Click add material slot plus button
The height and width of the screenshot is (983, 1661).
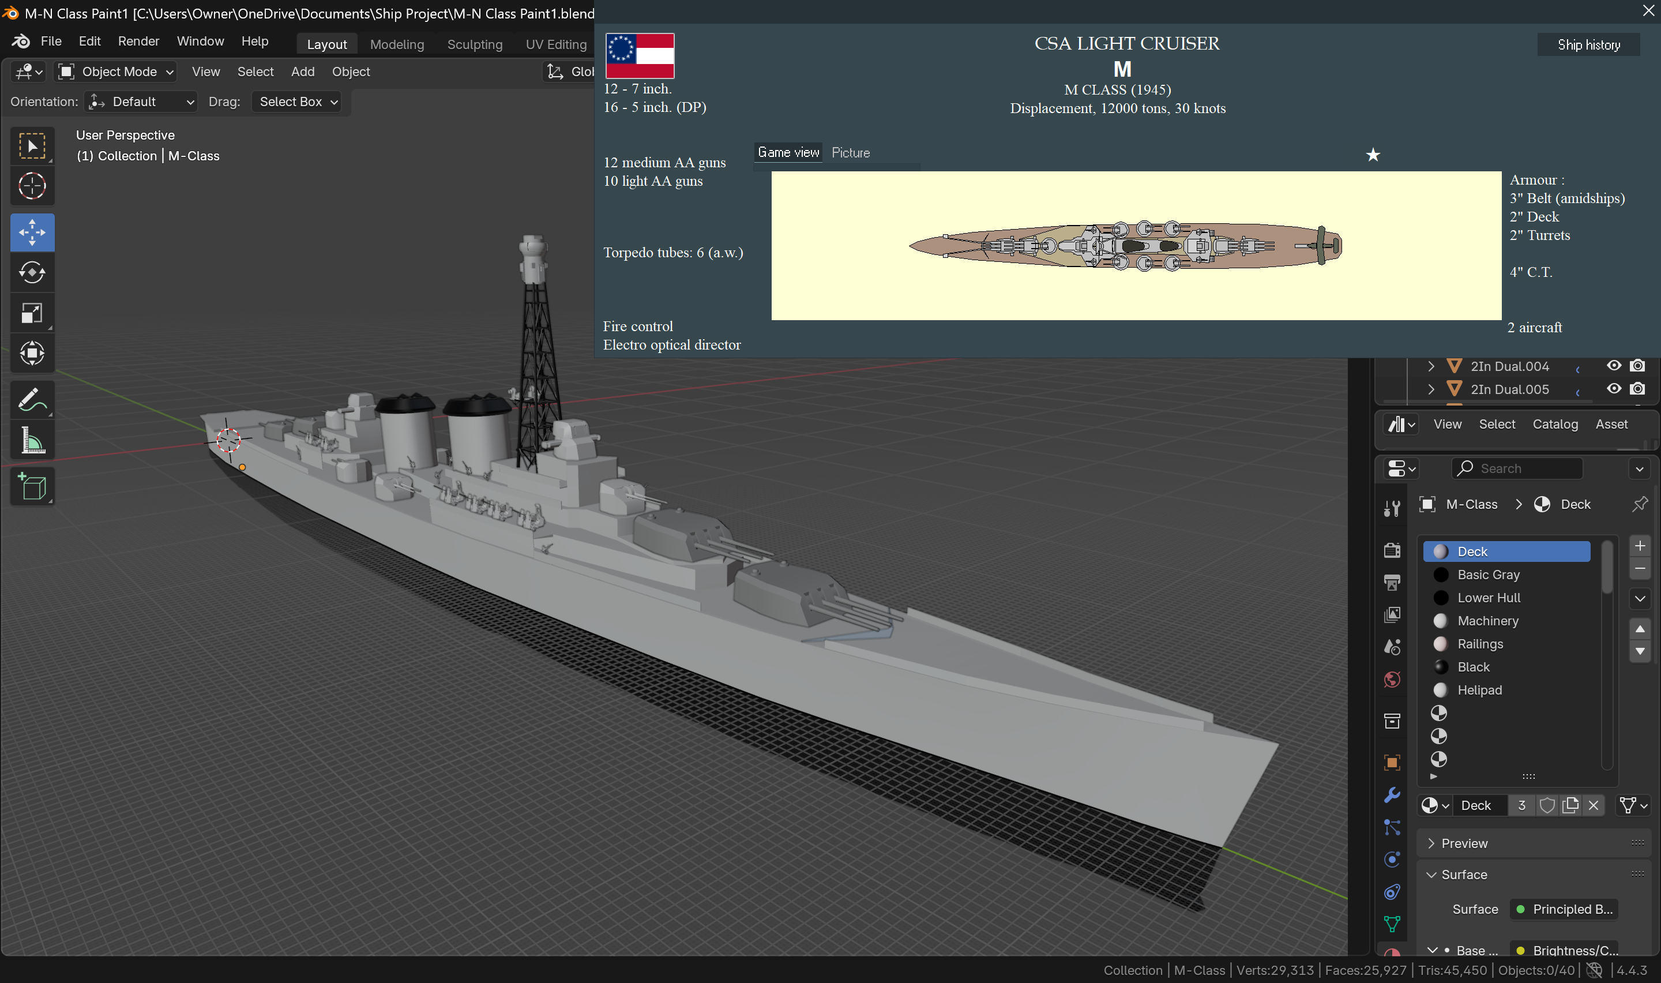[x=1639, y=546]
